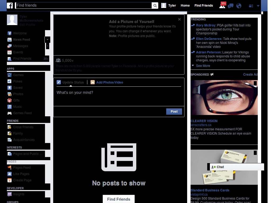Click the Events calendar icon
Viewport: 271px width, 203px height.
click(x=10, y=52)
